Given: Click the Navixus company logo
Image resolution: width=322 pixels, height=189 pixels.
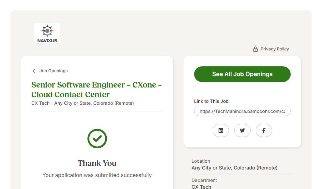Looking at the screenshot, I should pos(47,33).
